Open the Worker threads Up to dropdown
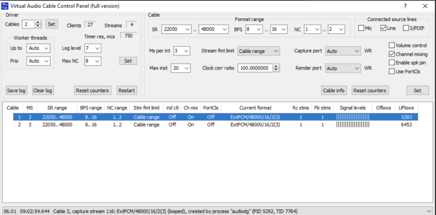Image resolution: width=436 pixels, height=215 pixels. click(38, 48)
